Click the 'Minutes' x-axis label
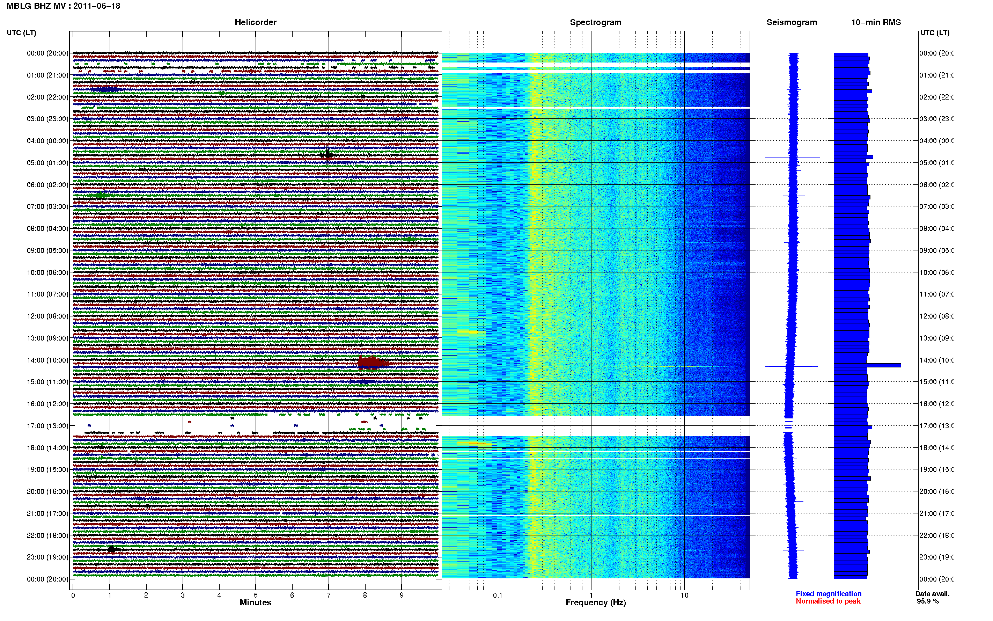The image size is (993, 621). 255,602
